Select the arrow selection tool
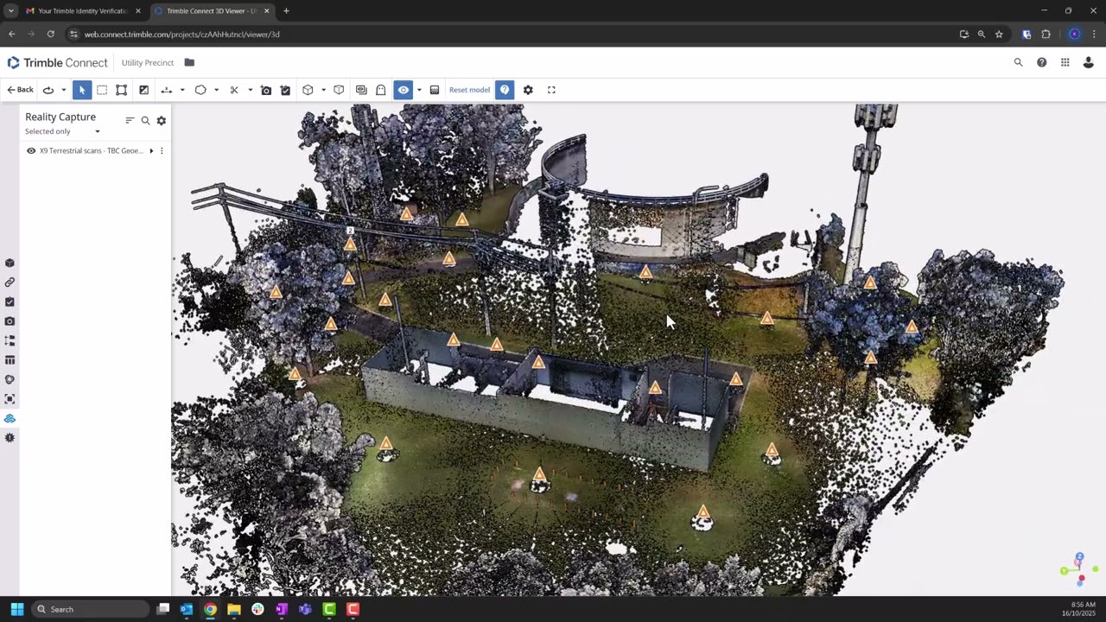The height and width of the screenshot is (622, 1106). click(x=82, y=90)
